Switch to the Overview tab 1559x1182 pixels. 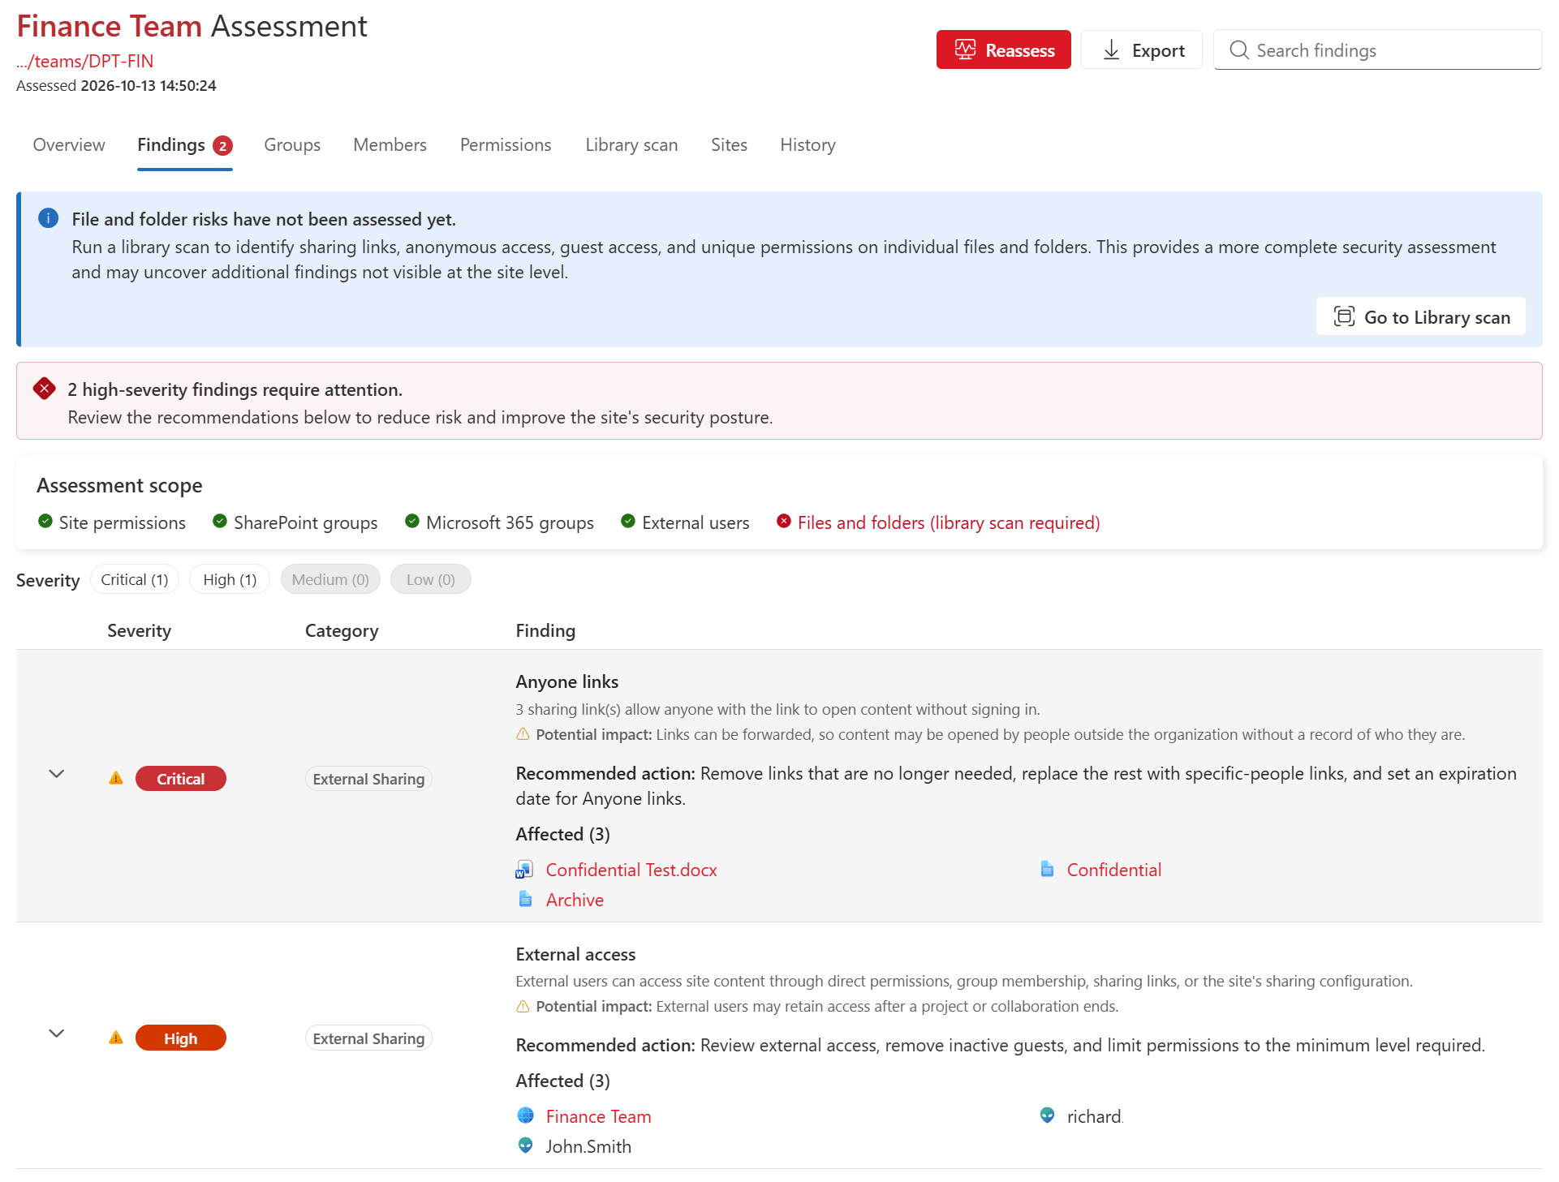tap(69, 144)
